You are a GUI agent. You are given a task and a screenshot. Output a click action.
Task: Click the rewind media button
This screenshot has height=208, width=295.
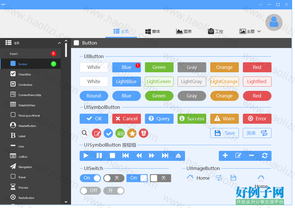[139, 156]
